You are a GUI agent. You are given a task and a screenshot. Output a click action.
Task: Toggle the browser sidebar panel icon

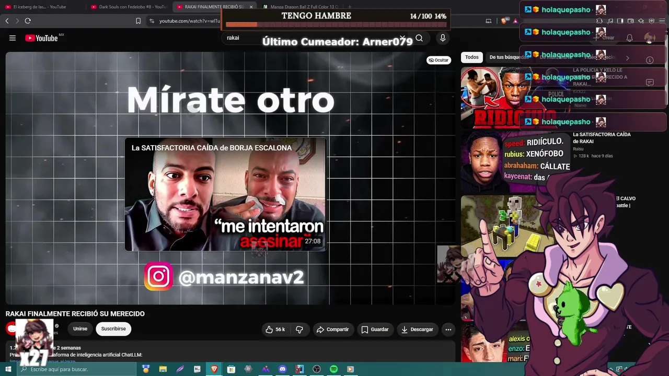(620, 21)
